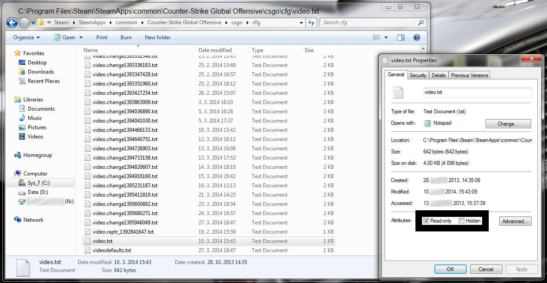Screen dimensions: 547x283
Task: Create a New folder from the toolbar
Action: coord(158,37)
